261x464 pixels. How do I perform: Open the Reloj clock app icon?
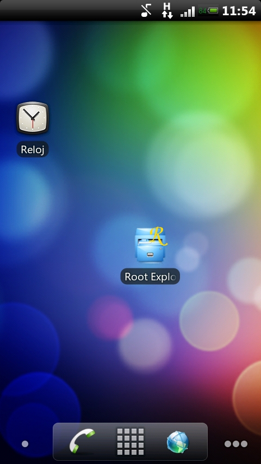click(x=33, y=117)
